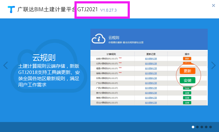219x132 pixels.
Task: Click the description paragraph starting 土建计算规则云端存储
Action: coord(49,75)
